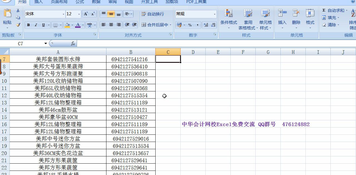This screenshot has height=175, width=356.
Task: Click the increase decimal icon
Action: (206, 25)
